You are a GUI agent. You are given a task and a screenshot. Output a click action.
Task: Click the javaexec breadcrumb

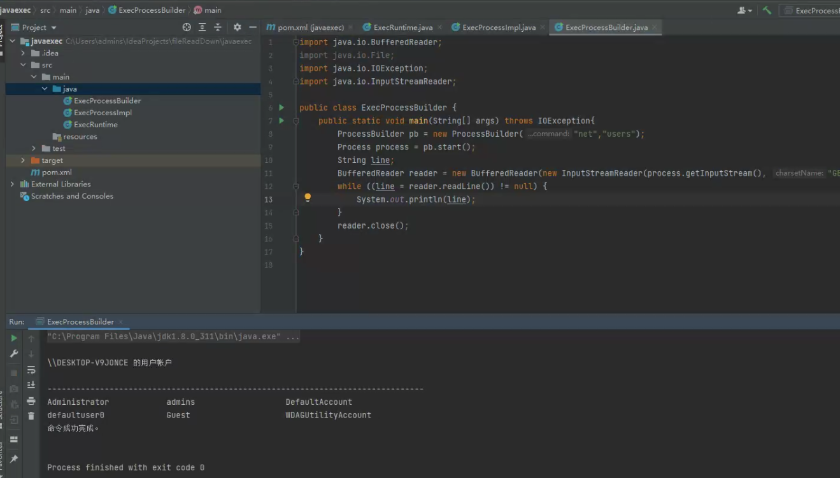(15, 10)
